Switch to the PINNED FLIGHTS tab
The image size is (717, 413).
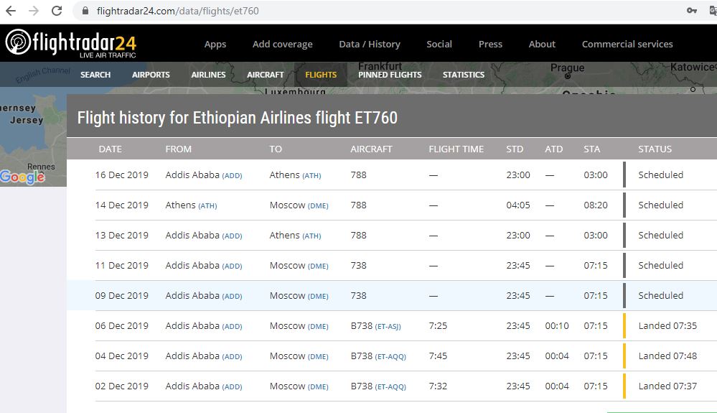(x=390, y=75)
